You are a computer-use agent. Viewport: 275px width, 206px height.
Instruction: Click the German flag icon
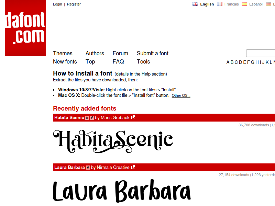click(x=268, y=4)
